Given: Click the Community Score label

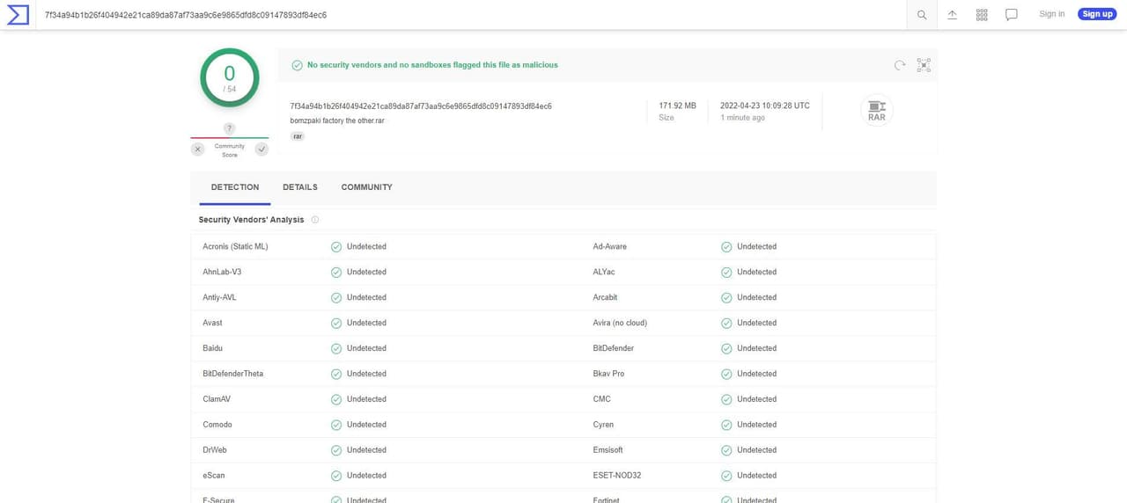Looking at the screenshot, I should coord(229,150).
